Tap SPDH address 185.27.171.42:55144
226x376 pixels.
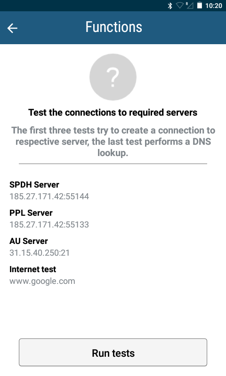(x=49, y=196)
